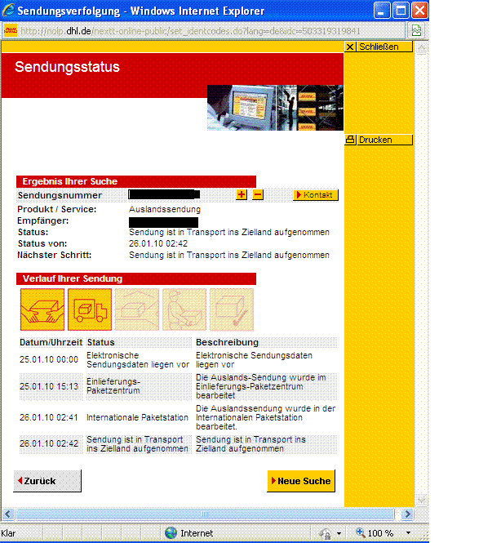Click the horizontal scrollbar thumb
501x543 pixels.
[x=205, y=514]
